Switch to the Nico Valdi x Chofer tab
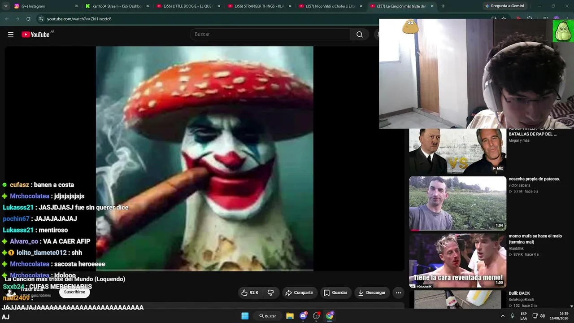Image resolution: width=574 pixels, height=323 pixels. point(330,6)
